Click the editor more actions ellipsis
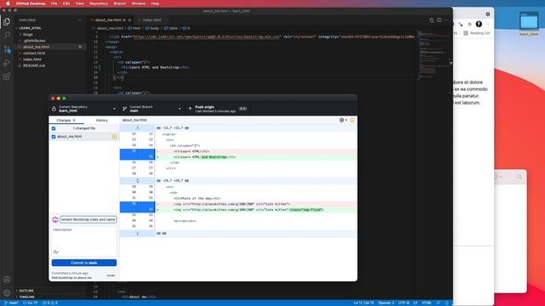 (x=446, y=20)
